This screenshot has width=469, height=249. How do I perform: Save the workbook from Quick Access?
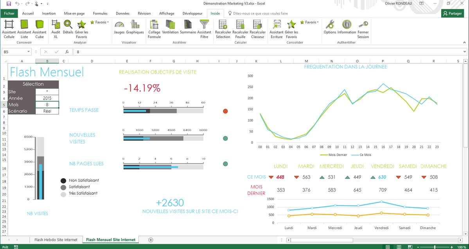tap(8, 4)
